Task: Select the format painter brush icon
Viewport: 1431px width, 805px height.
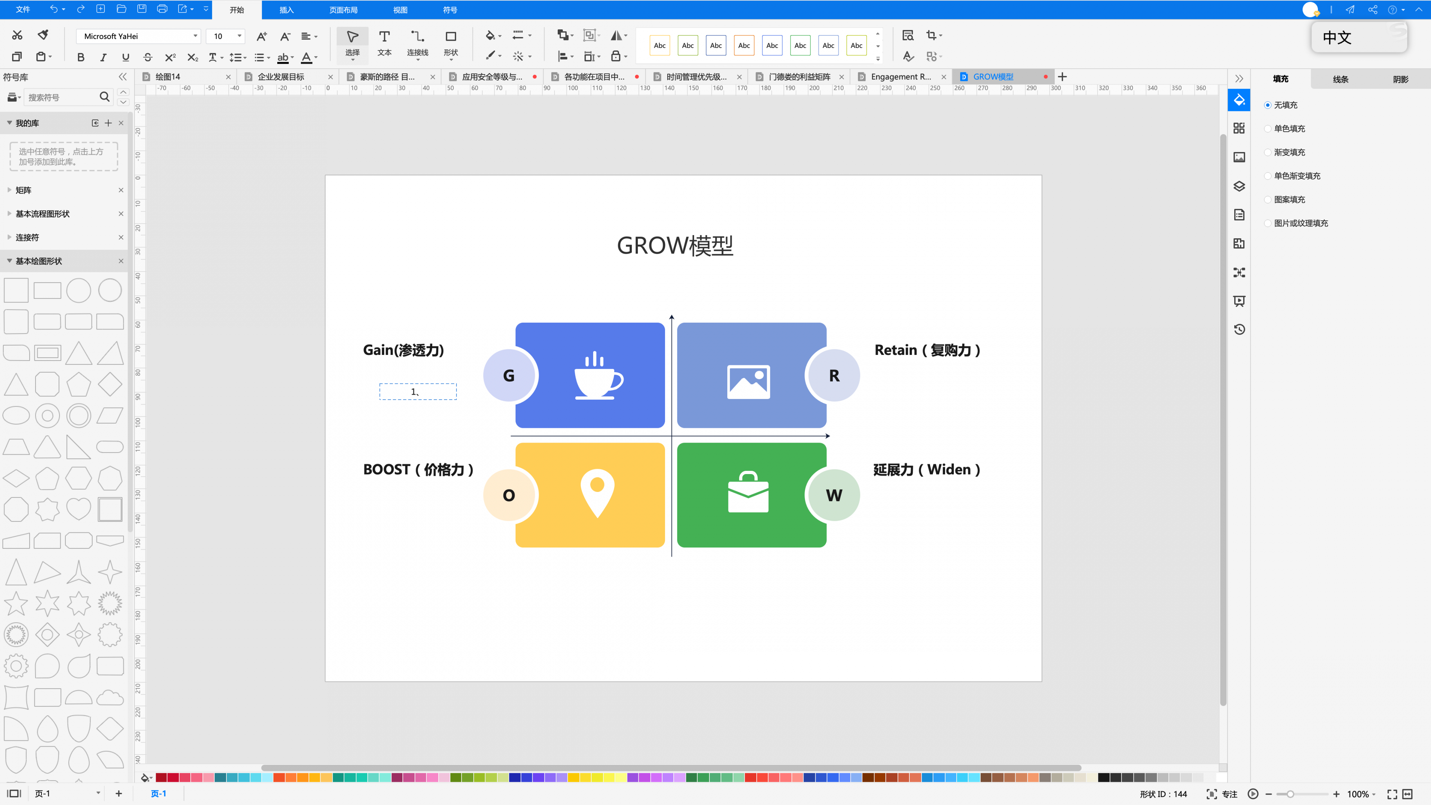Action: (43, 35)
